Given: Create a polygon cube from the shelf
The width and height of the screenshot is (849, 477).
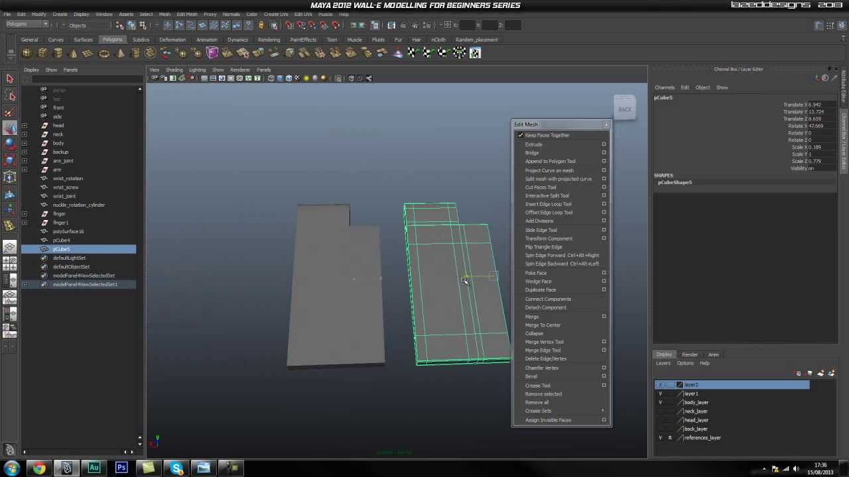Looking at the screenshot, I should coord(42,53).
